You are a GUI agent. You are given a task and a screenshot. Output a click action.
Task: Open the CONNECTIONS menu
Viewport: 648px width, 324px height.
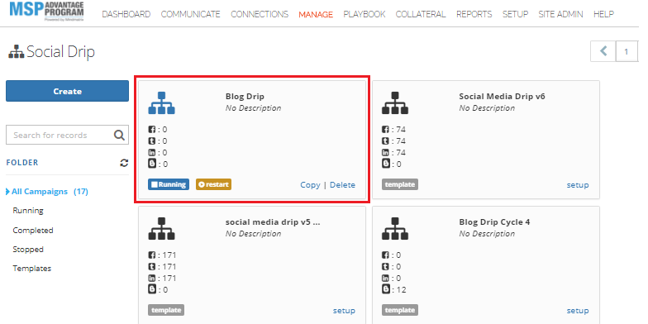[x=260, y=14]
